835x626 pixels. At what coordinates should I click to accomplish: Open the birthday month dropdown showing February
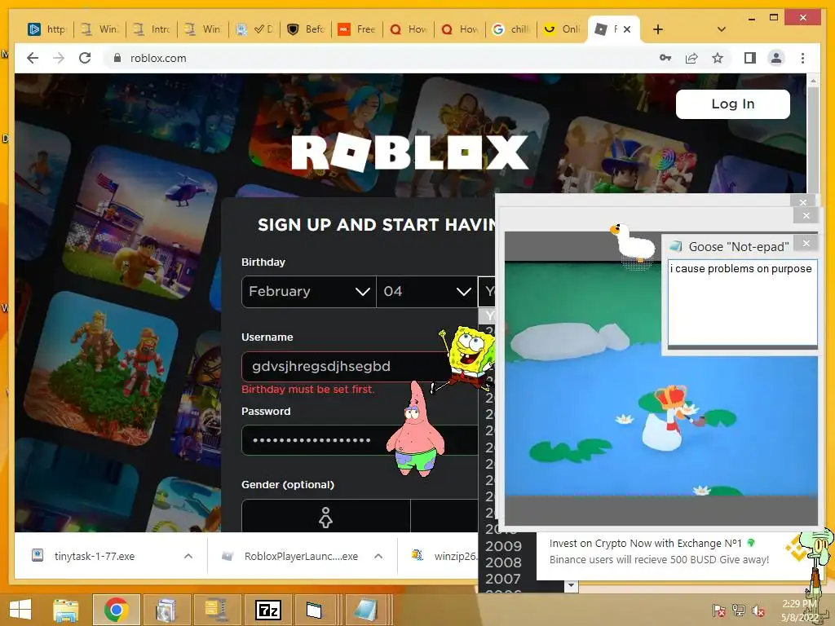click(309, 292)
